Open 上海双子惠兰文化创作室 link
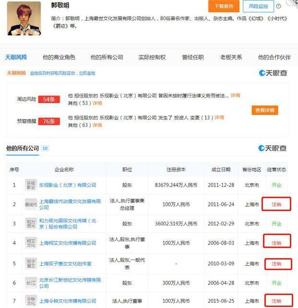298x308 pixels. click(65, 264)
